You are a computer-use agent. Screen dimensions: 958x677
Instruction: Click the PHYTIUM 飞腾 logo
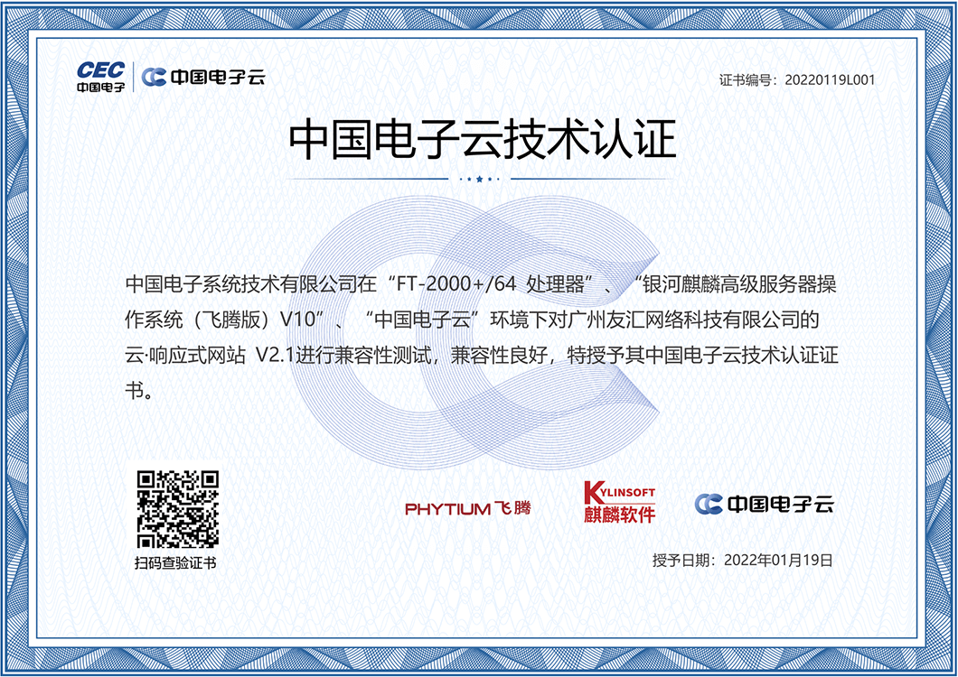point(467,508)
